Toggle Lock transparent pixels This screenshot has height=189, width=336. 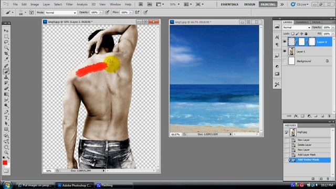[x=293, y=34]
